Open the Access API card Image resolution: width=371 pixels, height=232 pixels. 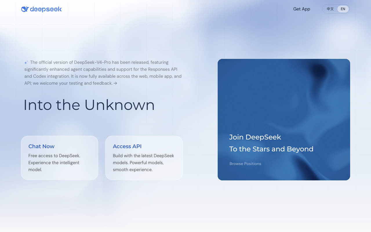point(144,158)
